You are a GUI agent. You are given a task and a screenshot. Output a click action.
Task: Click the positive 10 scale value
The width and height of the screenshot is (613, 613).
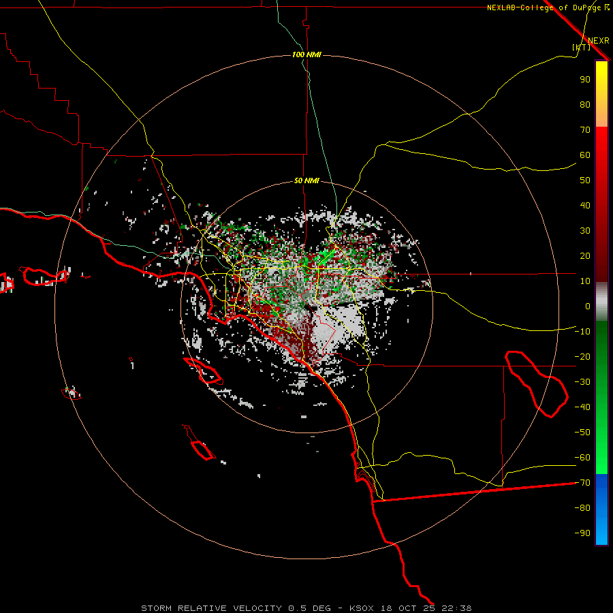click(585, 281)
